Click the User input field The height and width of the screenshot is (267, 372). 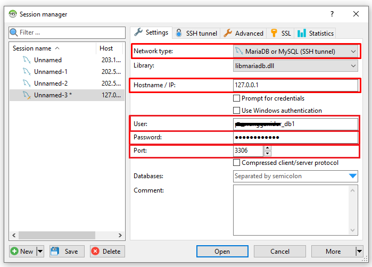coord(295,124)
